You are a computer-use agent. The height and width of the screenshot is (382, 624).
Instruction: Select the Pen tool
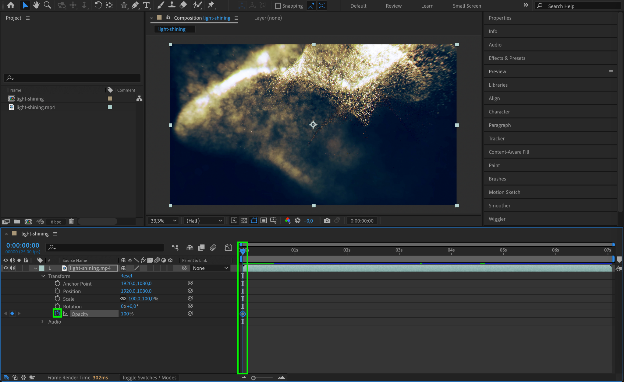(x=135, y=5)
